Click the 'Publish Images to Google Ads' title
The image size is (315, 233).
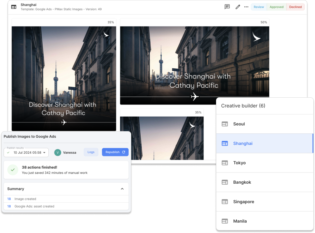click(x=30, y=136)
